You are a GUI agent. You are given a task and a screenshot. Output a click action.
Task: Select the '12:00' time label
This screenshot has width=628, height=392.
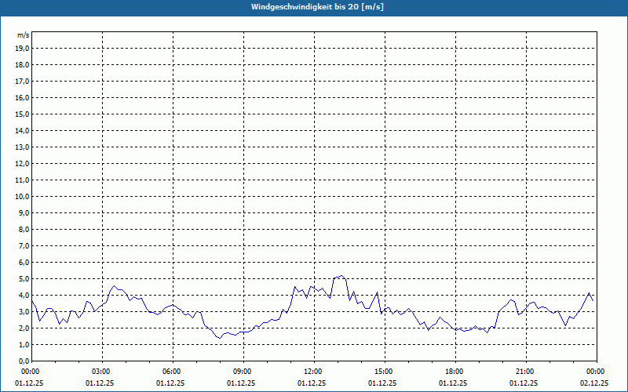[x=314, y=372]
